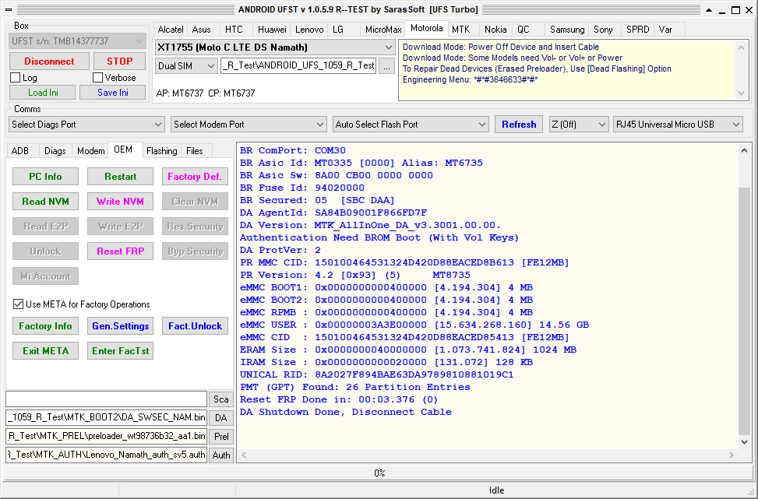Click the Enter FacTst button
Screen dimensions: 758x499
pyautogui.click(x=121, y=350)
